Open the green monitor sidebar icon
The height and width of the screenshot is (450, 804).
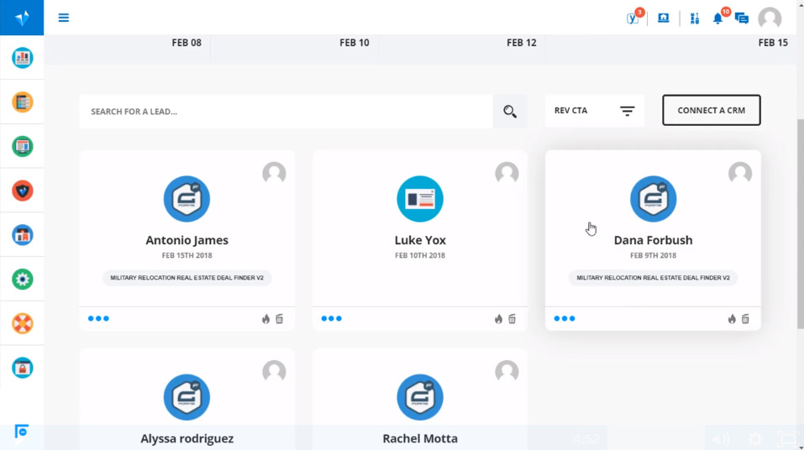click(x=23, y=147)
